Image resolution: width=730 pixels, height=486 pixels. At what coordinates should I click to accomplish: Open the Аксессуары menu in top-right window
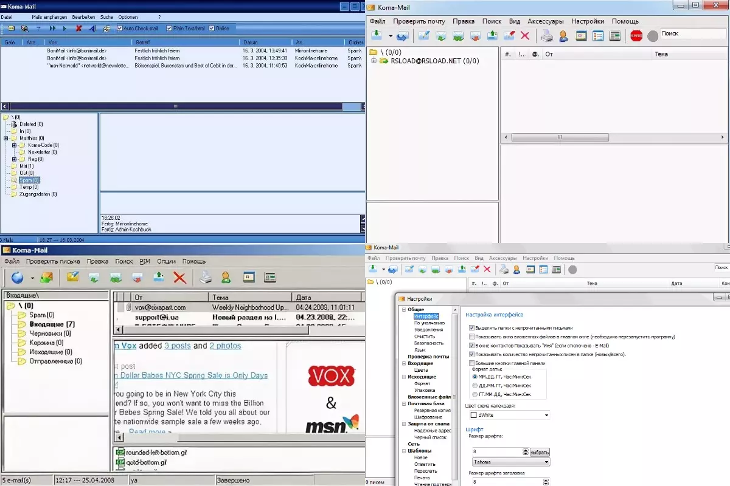(545, 21)
